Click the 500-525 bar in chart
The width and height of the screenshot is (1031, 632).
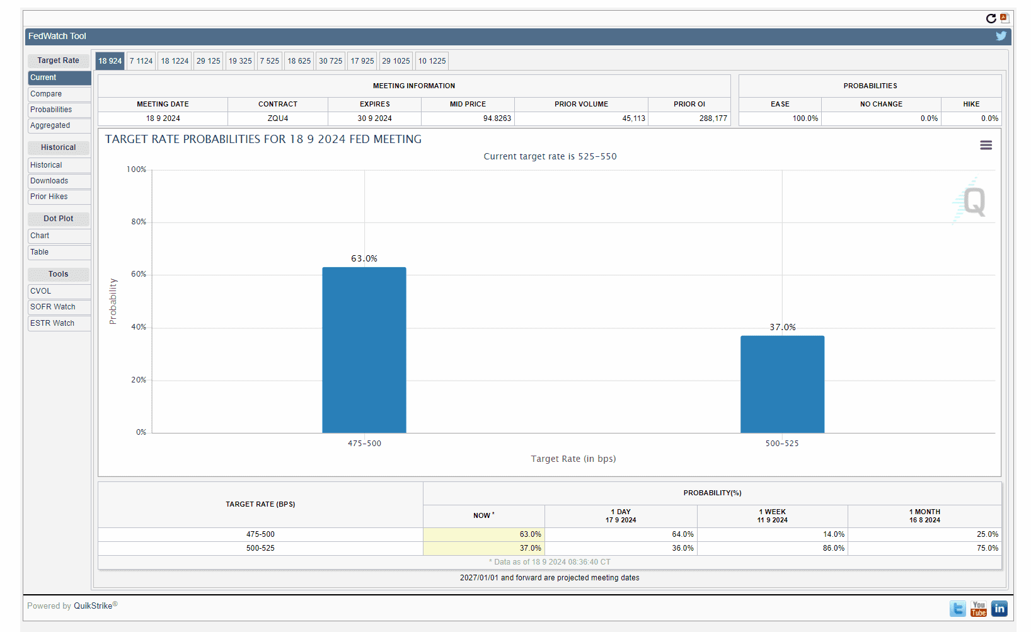782,384
